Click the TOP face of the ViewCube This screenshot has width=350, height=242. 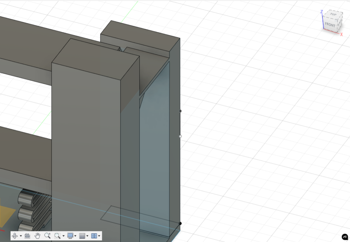pos(333,14)
